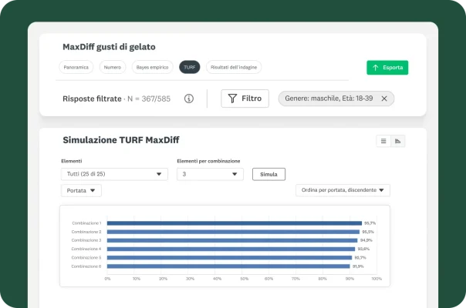Open the Elementi dropdown

click(x=114, y=174)
